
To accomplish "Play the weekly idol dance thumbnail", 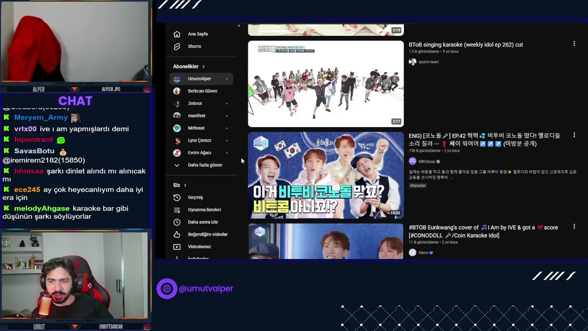I will coord(326,84).
